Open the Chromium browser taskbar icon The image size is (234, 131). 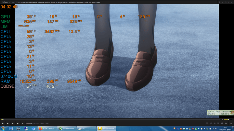click(x=33, y=129)
